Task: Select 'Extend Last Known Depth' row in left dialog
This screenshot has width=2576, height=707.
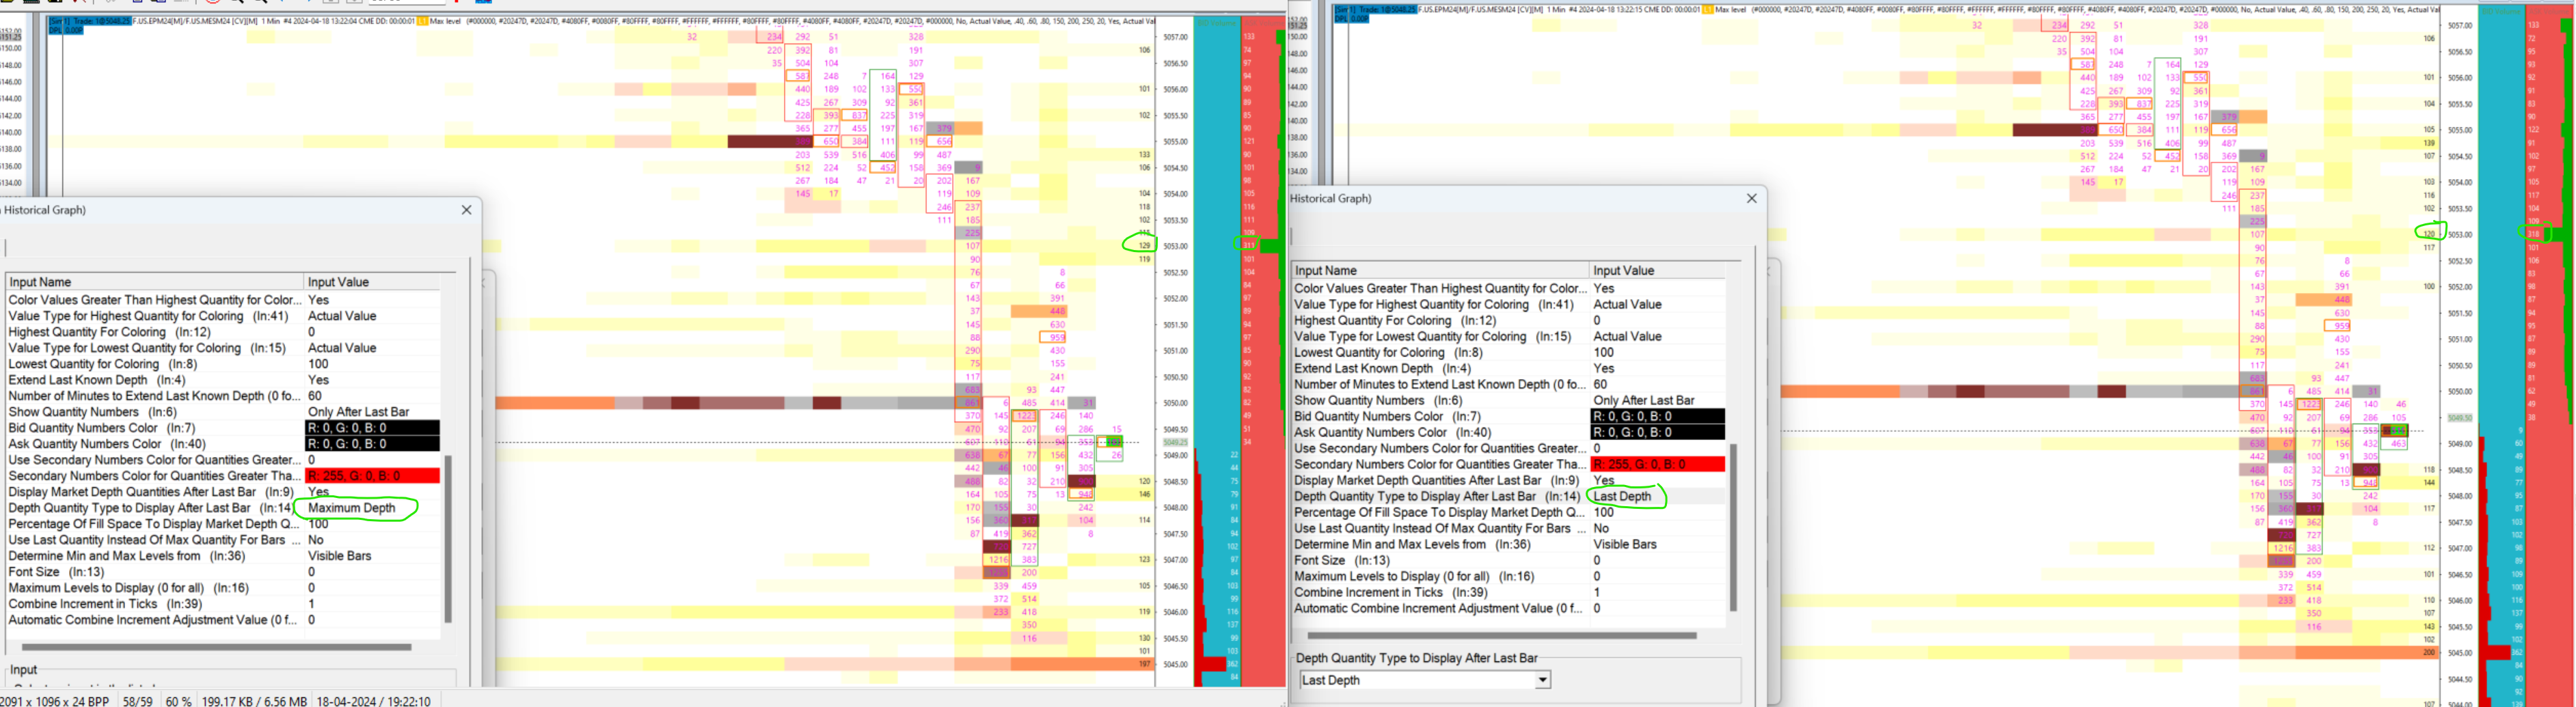Action: pyautogui.click(x=223, y=380)
